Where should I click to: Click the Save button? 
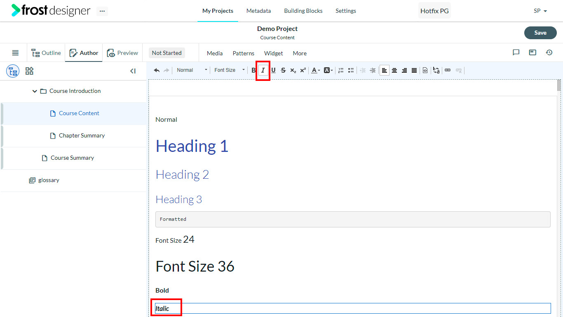click(x=540, y=33)
